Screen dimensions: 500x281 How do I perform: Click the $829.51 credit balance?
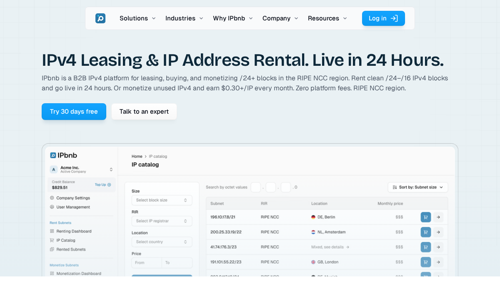[60, 188]
